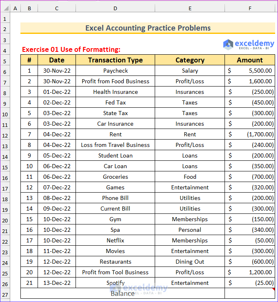Select the Car Insurance cell
Viewport: 278px width, 302px height.
[115, 124]
